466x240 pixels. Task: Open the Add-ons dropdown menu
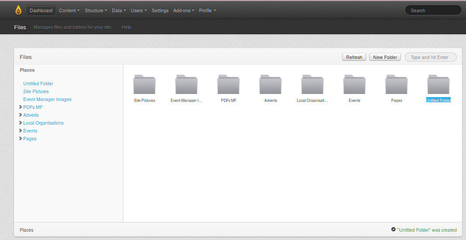coord(183,10)
